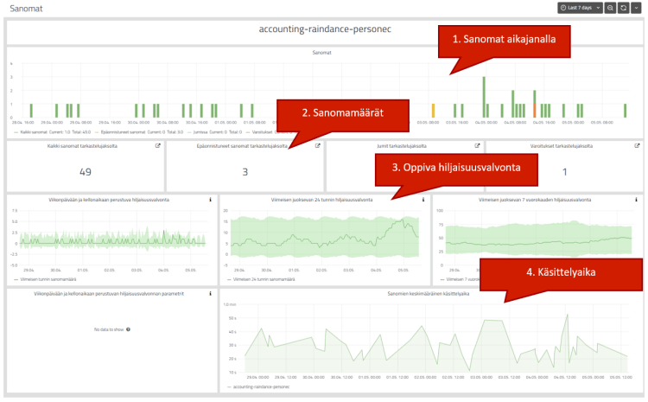Click info icon on 'Viikonpäivään ja kellonaikaan perustuva hiljaisuusvalvonta' panel
Image resolution: width=648 pixels, height=402 pixels.
pyautogui.click(x=210, y=200)
